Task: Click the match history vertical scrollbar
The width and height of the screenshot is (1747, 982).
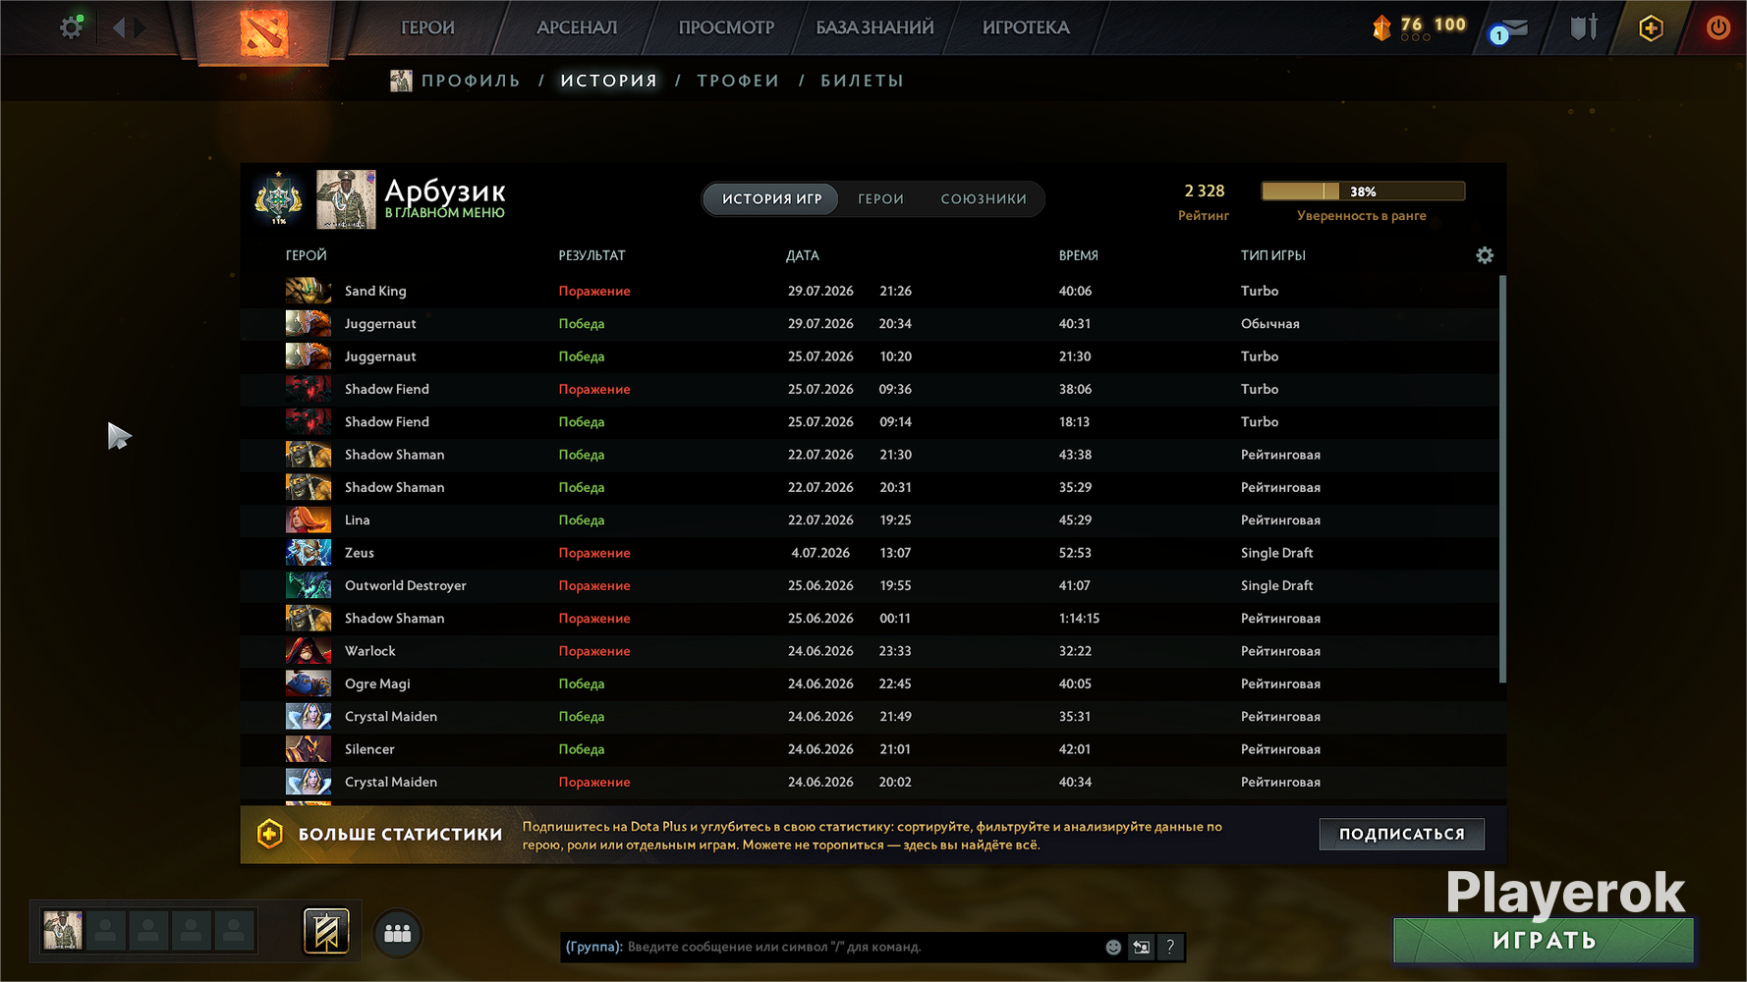Action: pyautogui.click(x=1502, y=479)
